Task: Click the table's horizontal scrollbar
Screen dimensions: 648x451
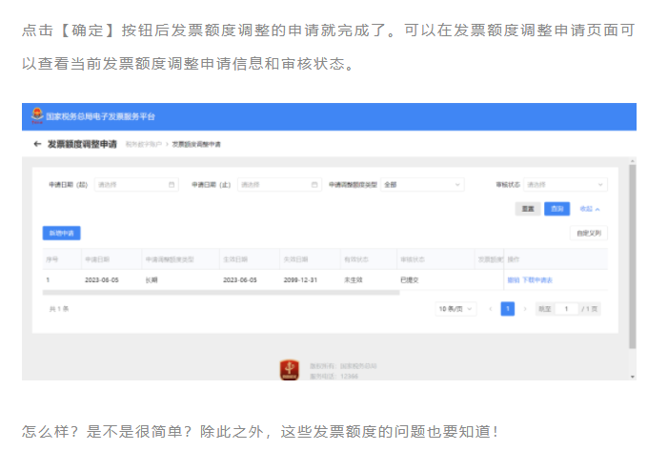Action: (x=221, y=293)
